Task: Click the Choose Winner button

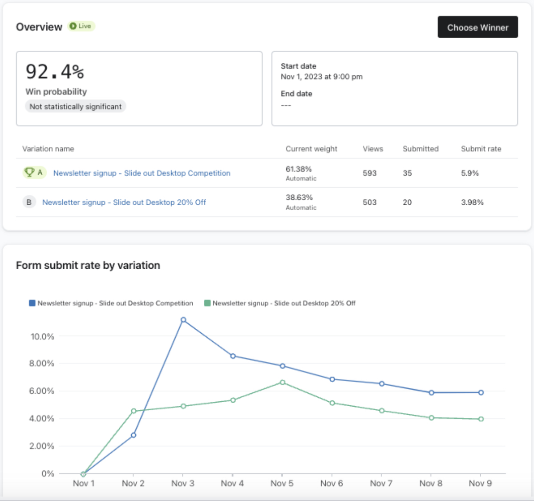Action: pos(477,27)
